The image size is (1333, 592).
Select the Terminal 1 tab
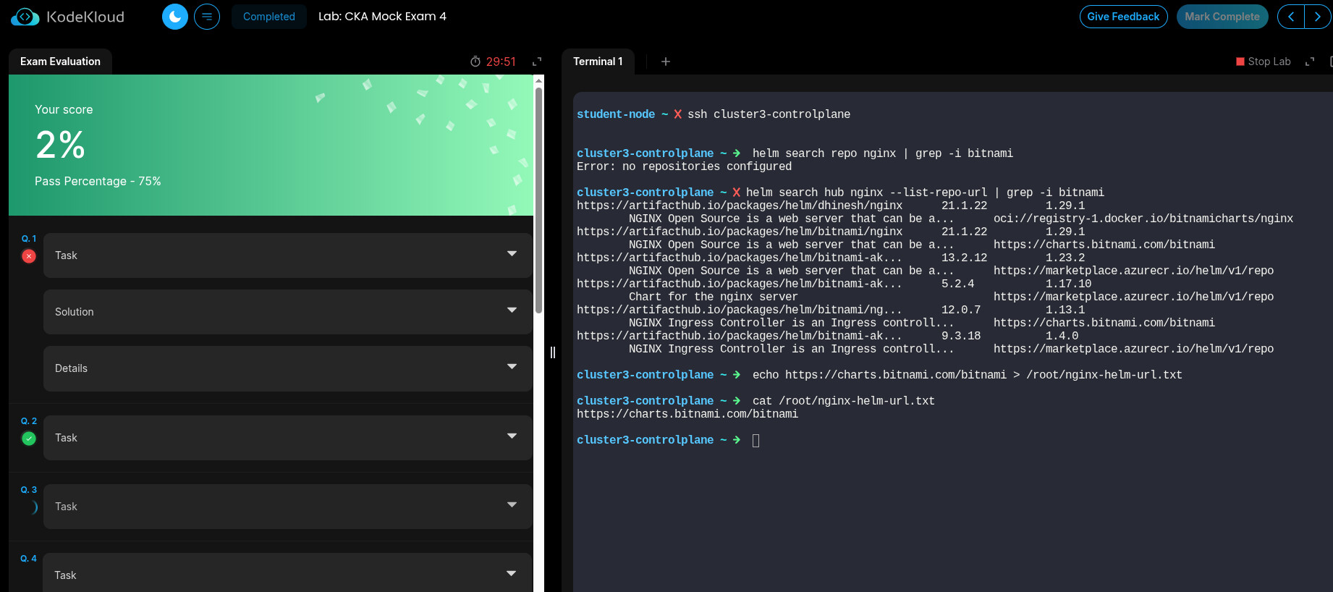coord(598,62)
